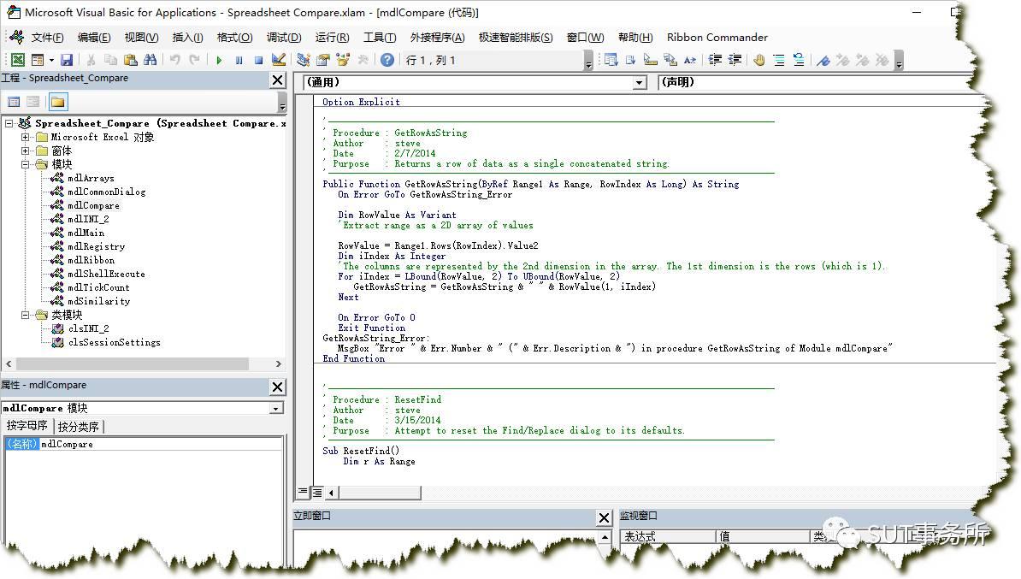This screenshot has width=1021, height=579.
Task: Open the (通用) object dropdown
Action: click(640, 82)
